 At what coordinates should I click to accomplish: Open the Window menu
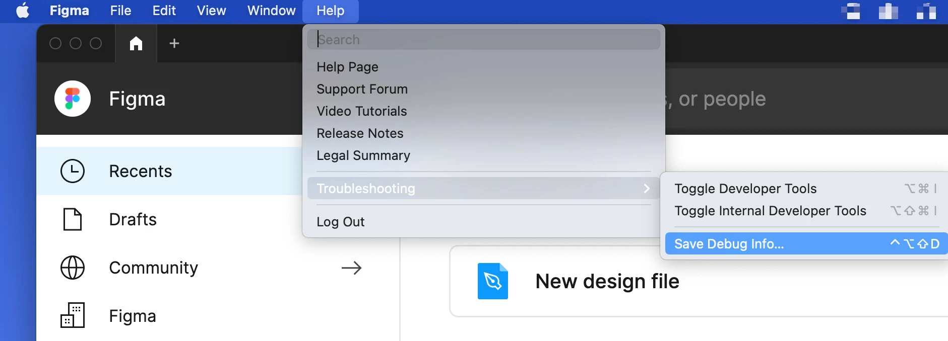(x=271, y=11)
